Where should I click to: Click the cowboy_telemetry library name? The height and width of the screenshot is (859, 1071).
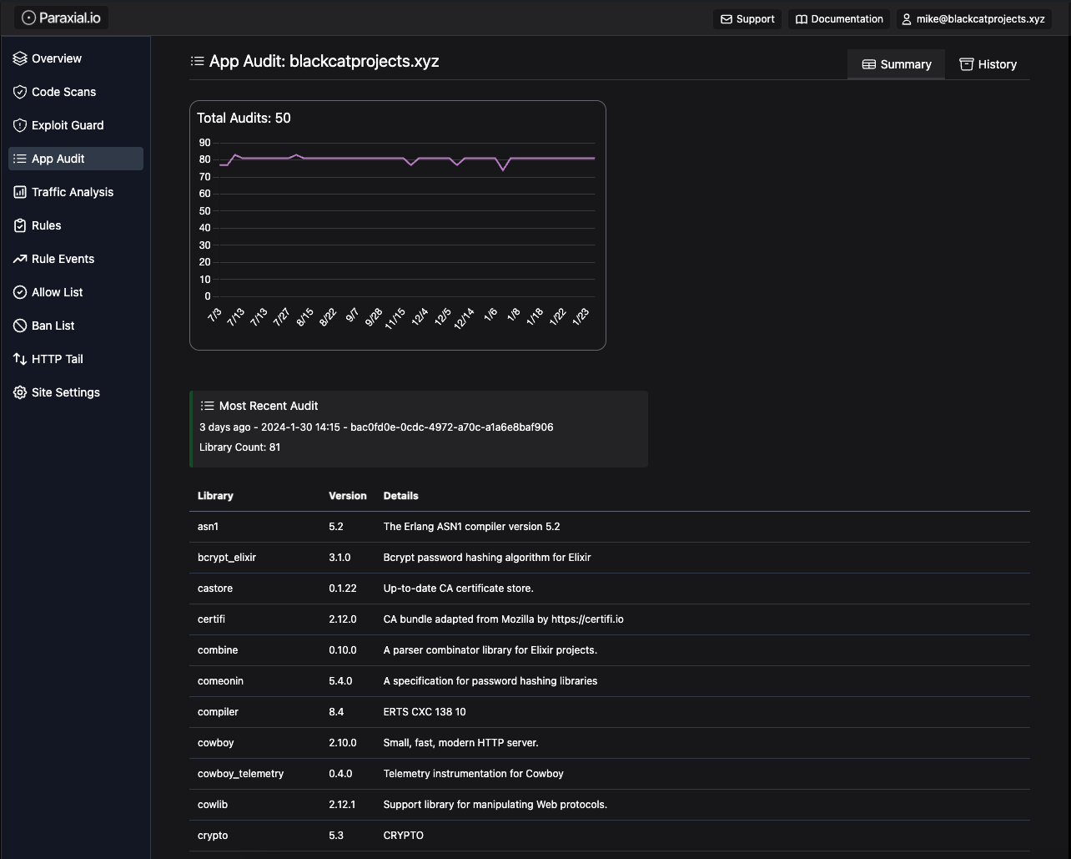[x=240, y=774]
